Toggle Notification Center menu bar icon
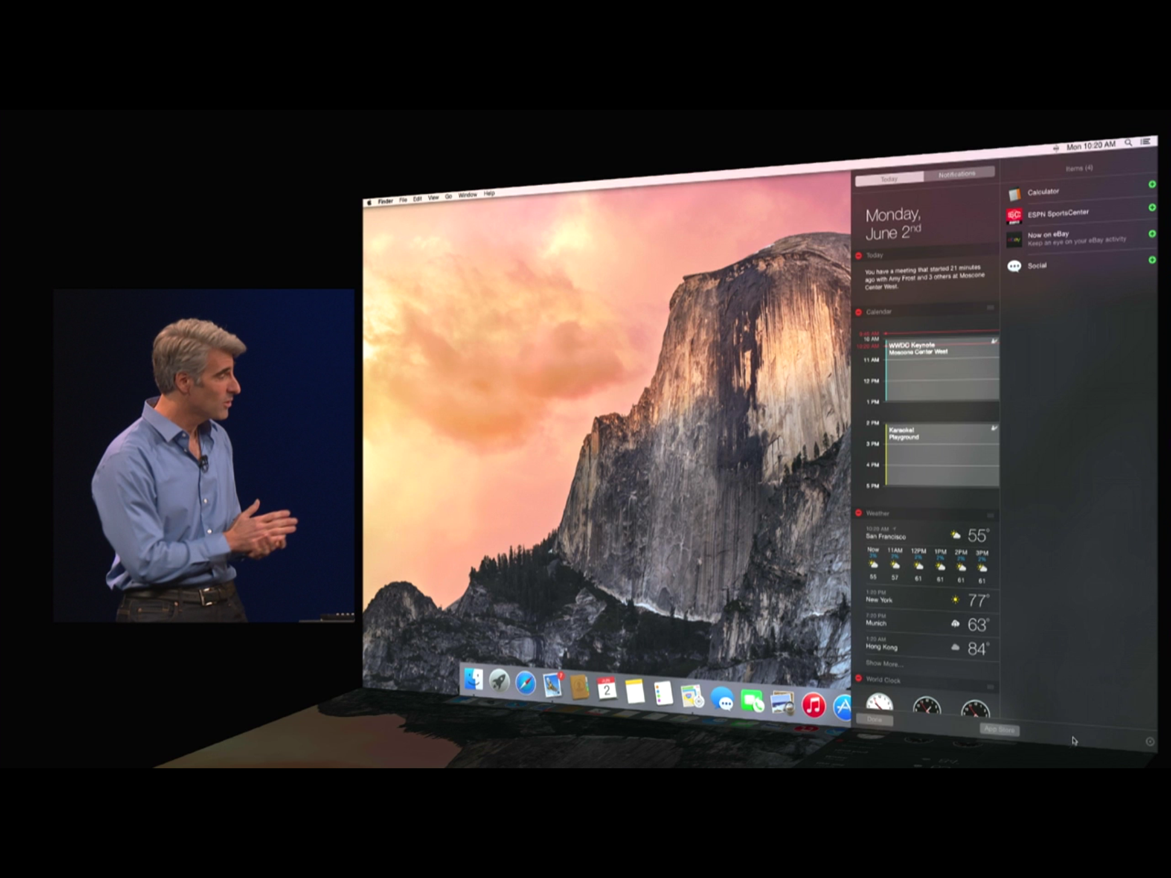The width and height of the screenshot is (1171, 878). 1146,142
